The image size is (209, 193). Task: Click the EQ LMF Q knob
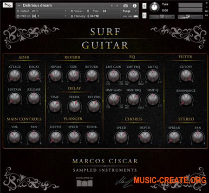click(x=153, y=76)
